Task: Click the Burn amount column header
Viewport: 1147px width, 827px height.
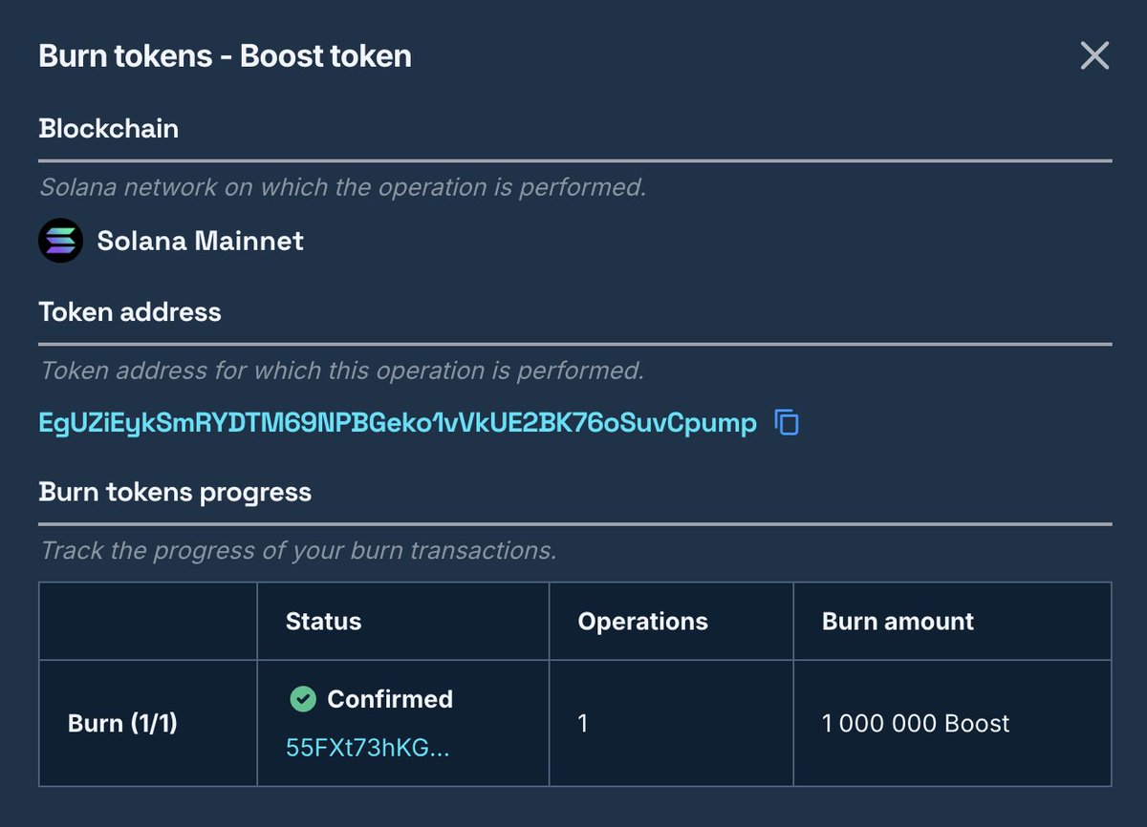Action: coord(898,622)
